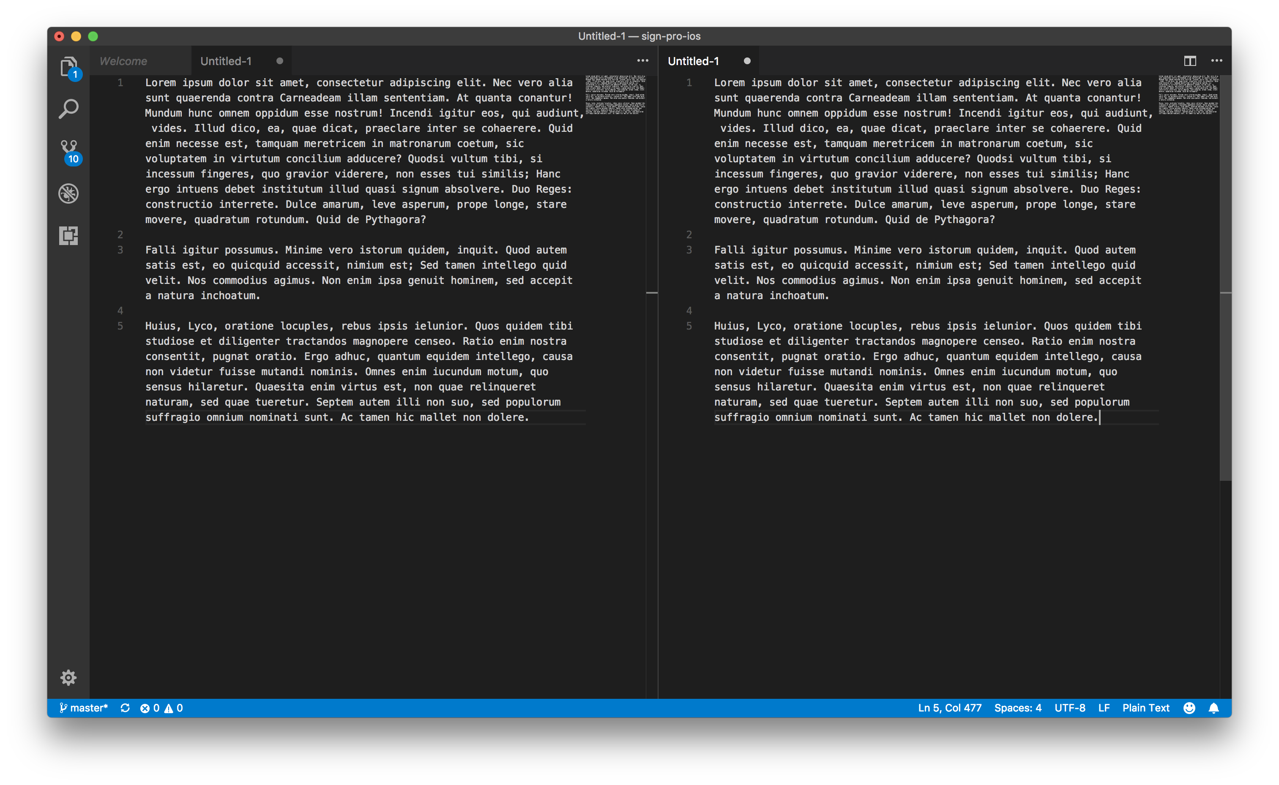Change line ending setting LF
The height and width of the screenshot is (785, 1279).
(x=1104, y=708)
